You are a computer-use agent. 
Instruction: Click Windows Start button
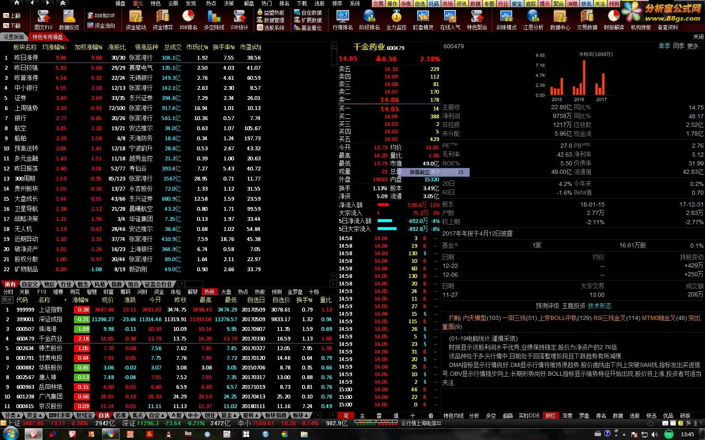(x=10, y=434)
